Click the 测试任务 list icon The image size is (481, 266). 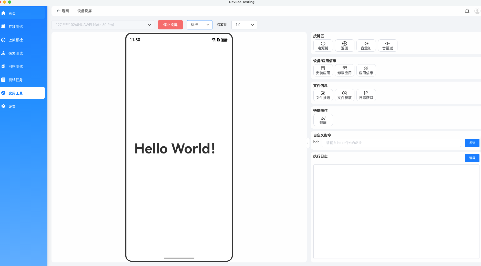(3, 80)
